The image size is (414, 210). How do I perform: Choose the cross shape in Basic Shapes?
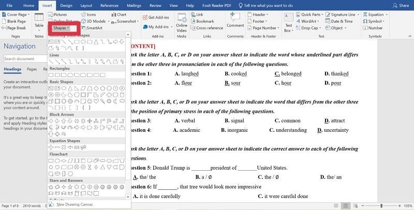109,95
